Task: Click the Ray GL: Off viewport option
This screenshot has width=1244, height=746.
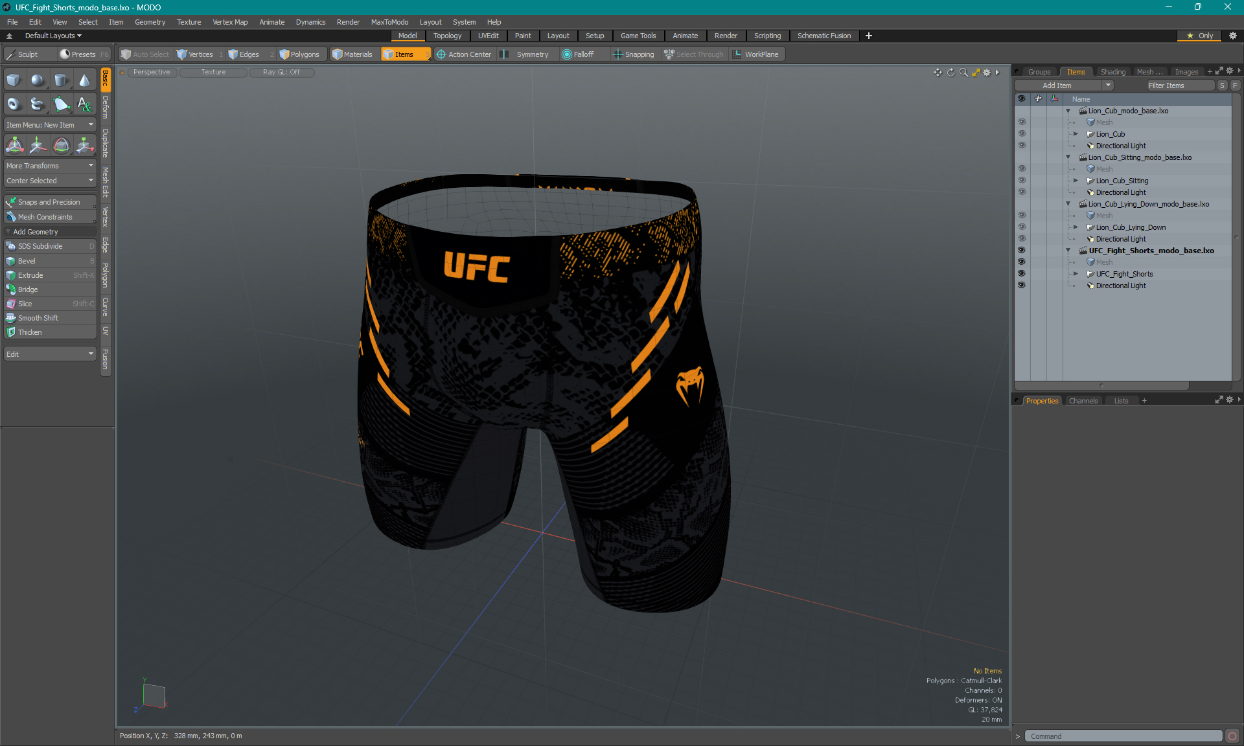Action: [x=281, y=73]
